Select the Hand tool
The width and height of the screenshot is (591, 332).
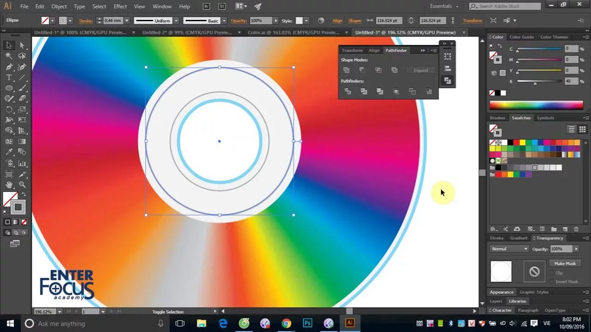[9, 184]
